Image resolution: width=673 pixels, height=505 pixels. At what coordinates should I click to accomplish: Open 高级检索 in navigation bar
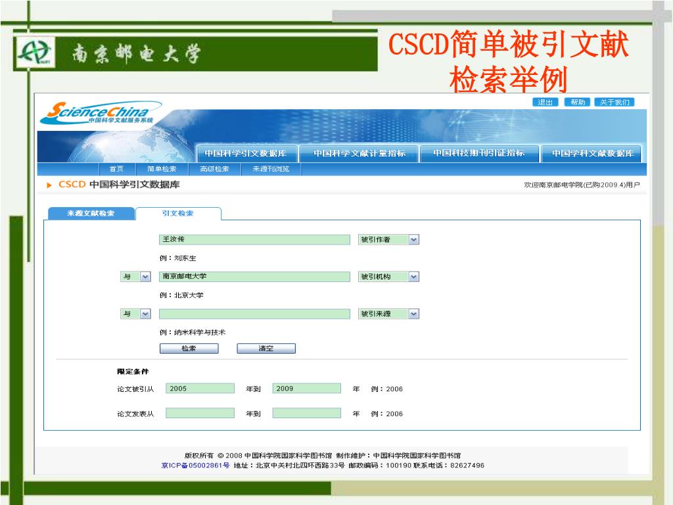(x=215, y=169)
